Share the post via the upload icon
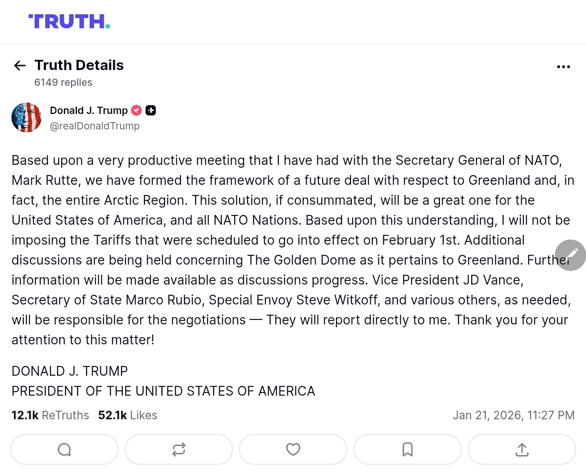Image resolution: width=586 pixels, height=473 pixels. (522, 449)
